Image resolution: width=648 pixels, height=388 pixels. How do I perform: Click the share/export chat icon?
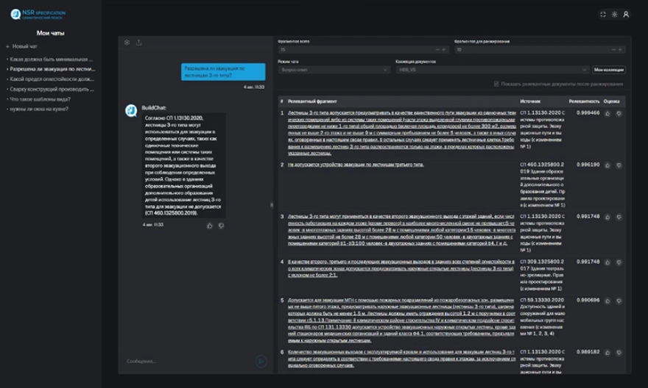(139, 43)
